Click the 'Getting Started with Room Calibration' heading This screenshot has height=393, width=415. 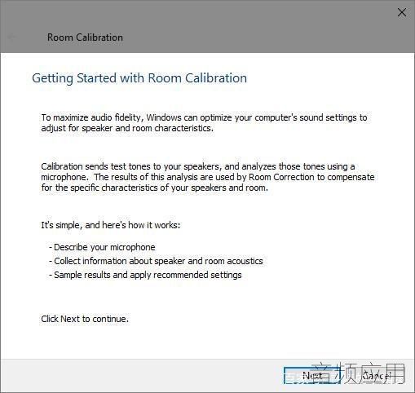[x=139, y=78]
